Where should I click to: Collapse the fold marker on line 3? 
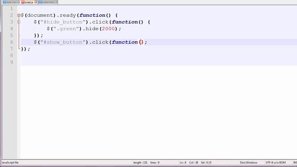pyautogui.click(x=19, y=22)
